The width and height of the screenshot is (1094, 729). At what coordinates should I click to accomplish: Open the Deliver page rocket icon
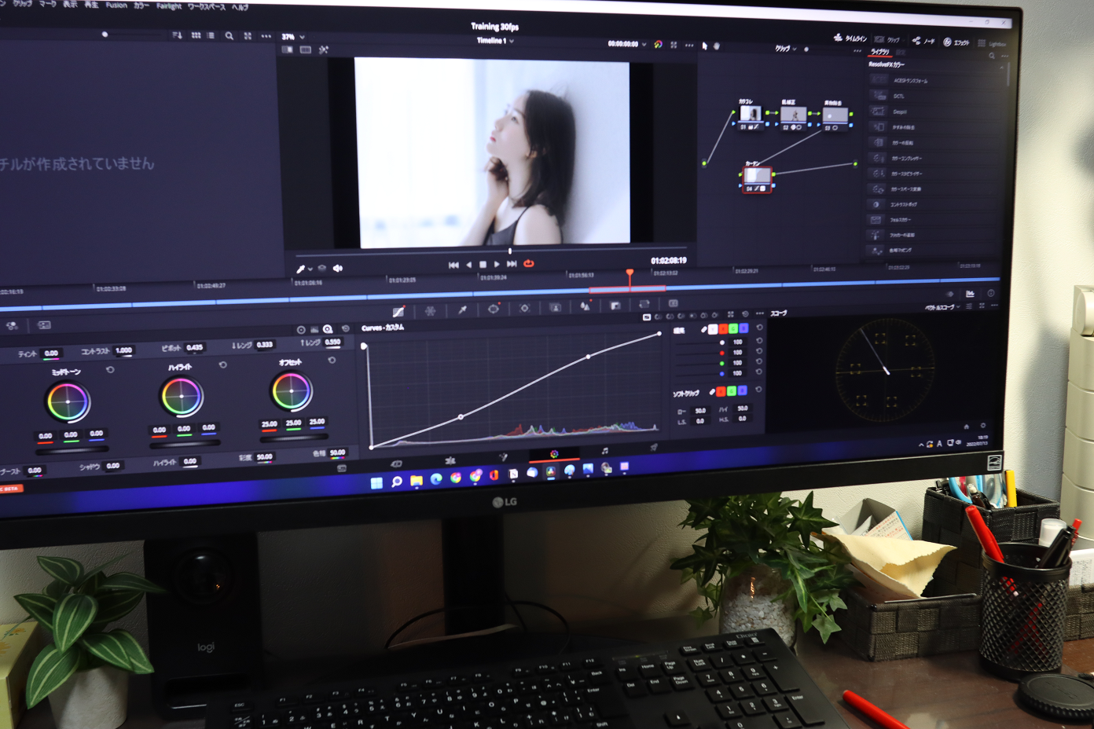(654, 448)
